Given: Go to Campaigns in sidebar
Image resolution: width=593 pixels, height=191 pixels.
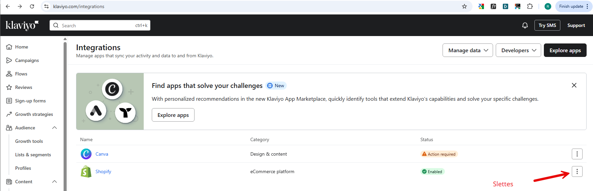Looking at the screenshot, I should [27, 60].
